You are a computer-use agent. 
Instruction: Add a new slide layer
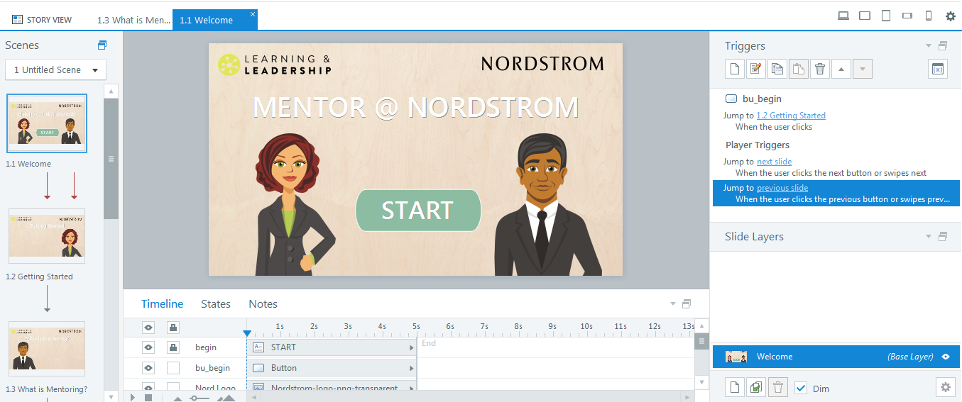pos(735,388)
